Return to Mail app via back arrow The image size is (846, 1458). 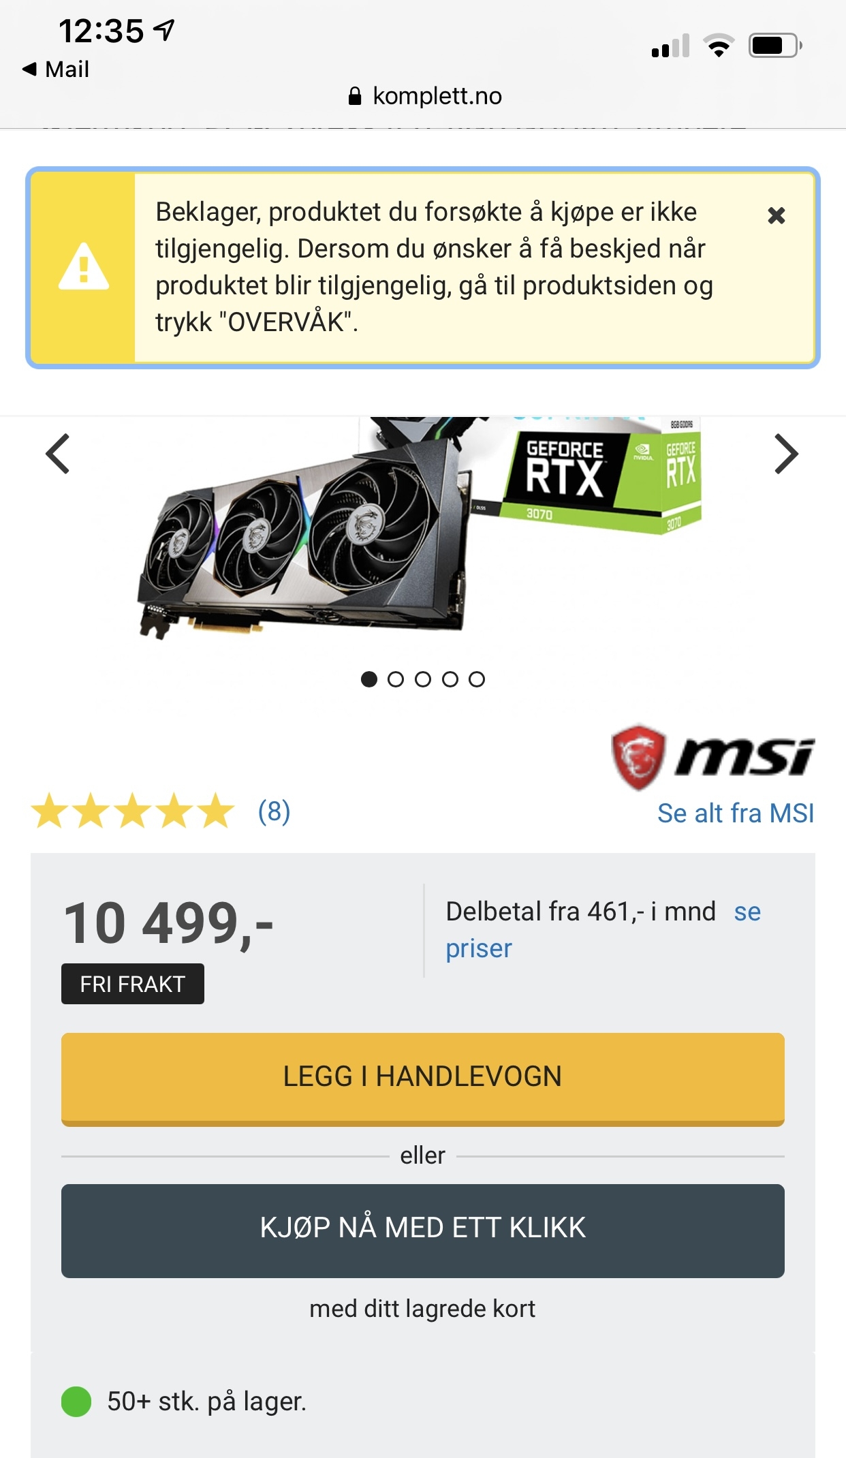[x=56, y=69]
